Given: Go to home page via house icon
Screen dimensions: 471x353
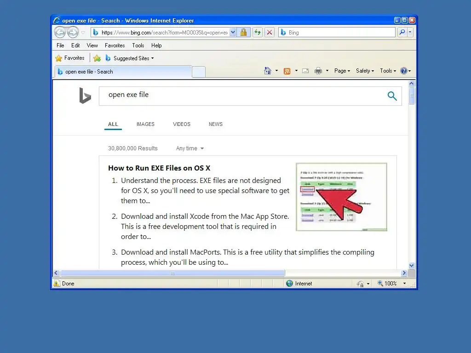Looking at the screenshot, I should point(267,71).
